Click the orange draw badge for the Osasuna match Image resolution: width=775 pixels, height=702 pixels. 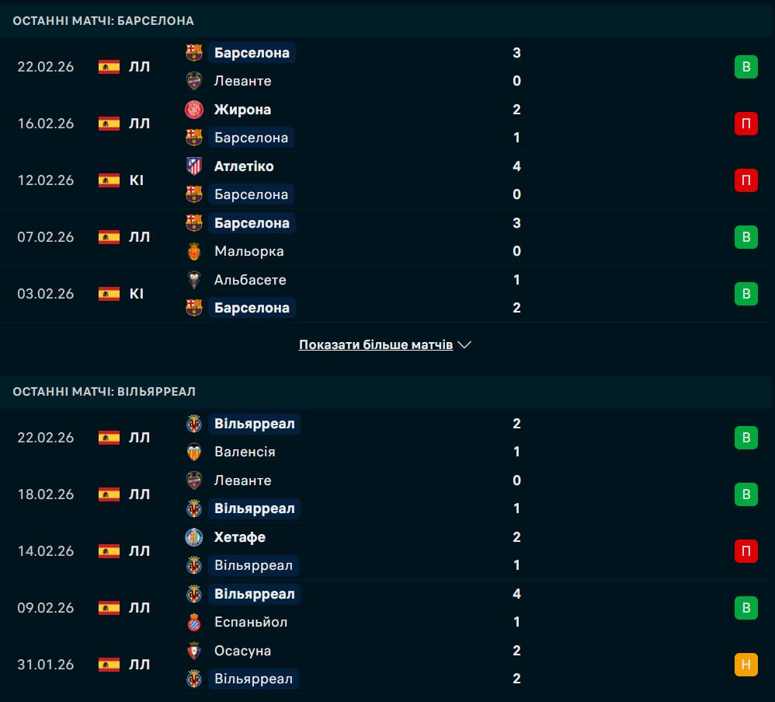(x=745, y=665)
